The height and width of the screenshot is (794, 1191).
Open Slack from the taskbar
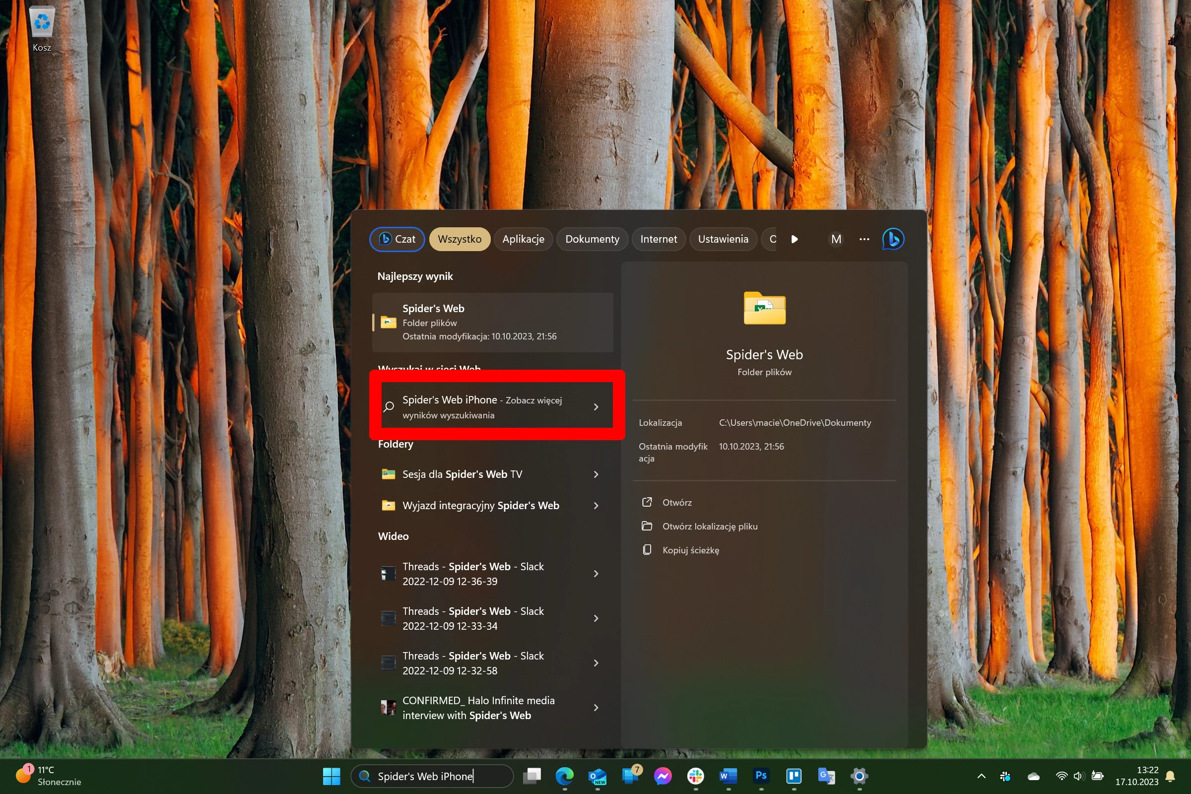click(696, 776)
